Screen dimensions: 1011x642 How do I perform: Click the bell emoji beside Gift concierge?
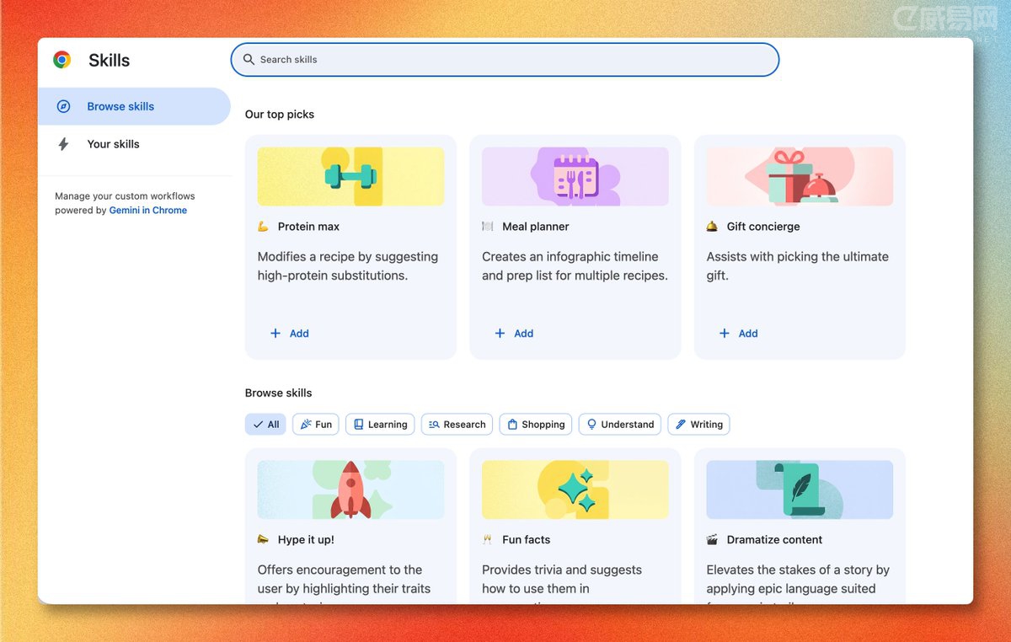point(712,227)
